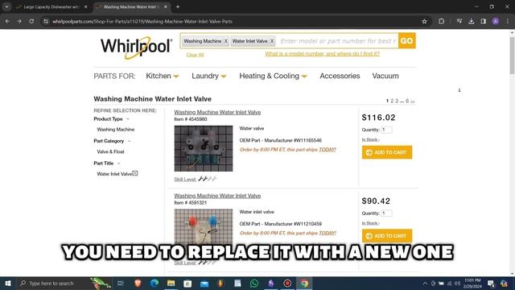
Task: Click In Stock link for $116.02 item
Action: pos(370,139)
